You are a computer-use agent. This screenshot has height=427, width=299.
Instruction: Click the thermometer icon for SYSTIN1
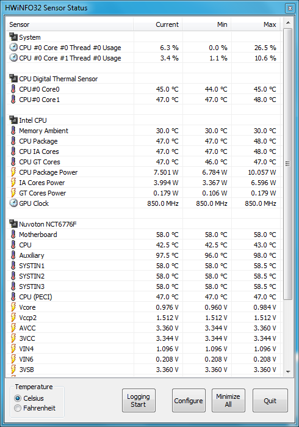tap(13, 266)
